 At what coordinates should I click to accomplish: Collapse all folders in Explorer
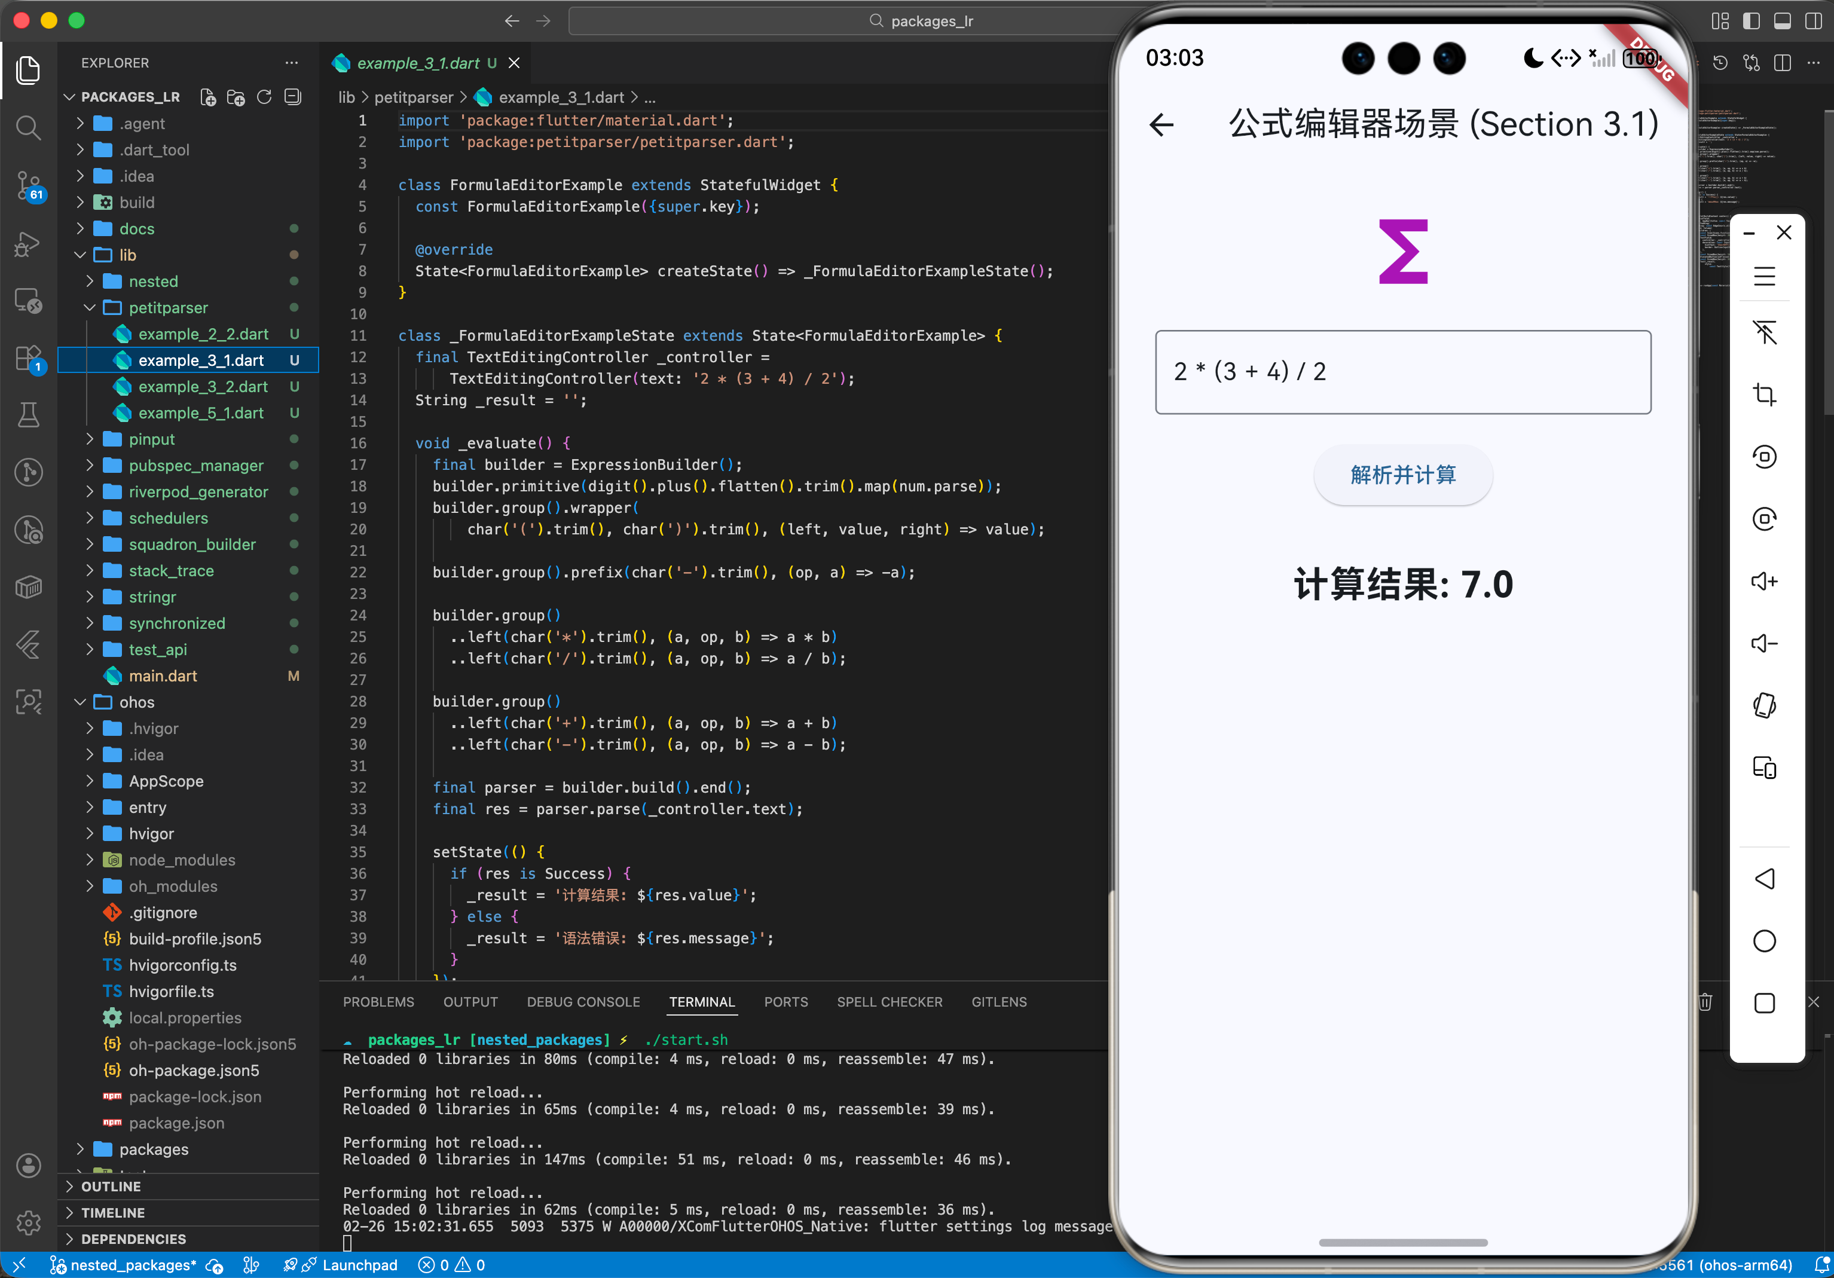point(293,97)
